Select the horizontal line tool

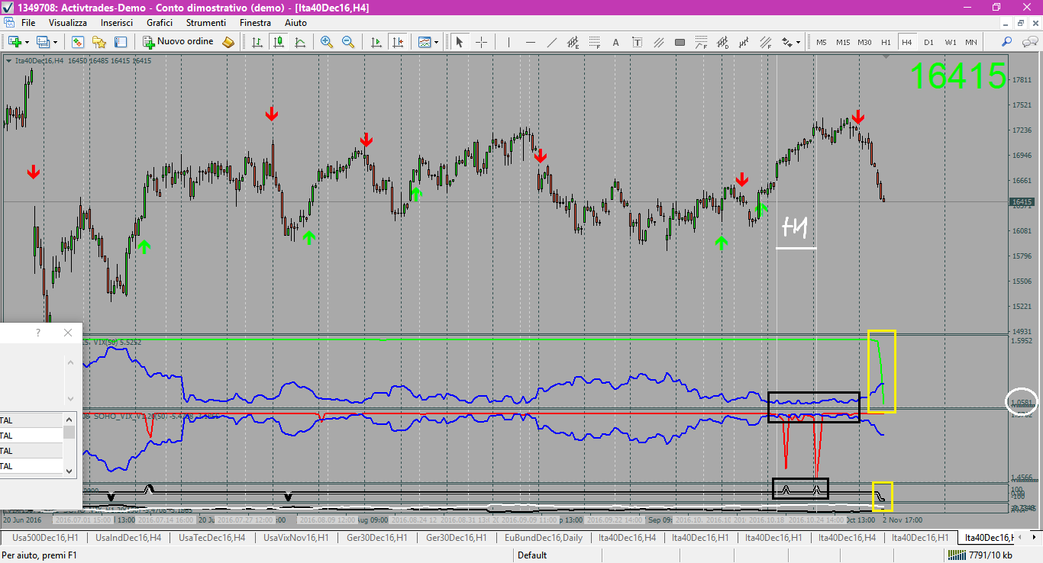pyautogui.click(x=531, y=42)
